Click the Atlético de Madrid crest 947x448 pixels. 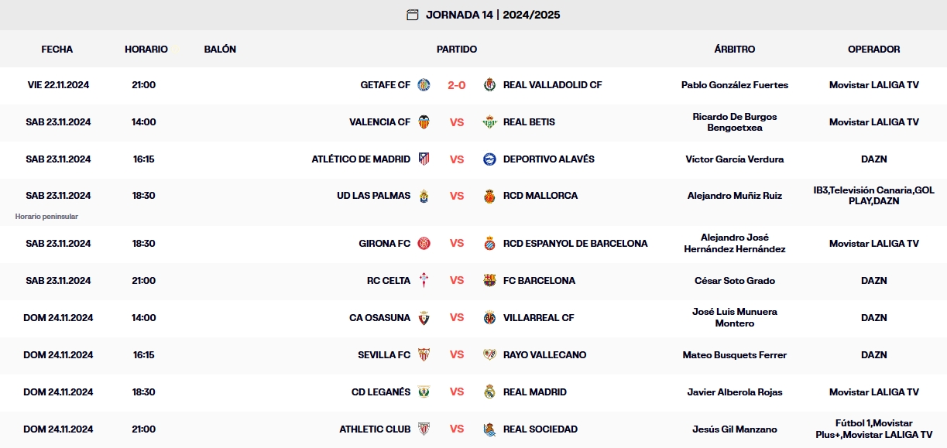click(423, 159)
